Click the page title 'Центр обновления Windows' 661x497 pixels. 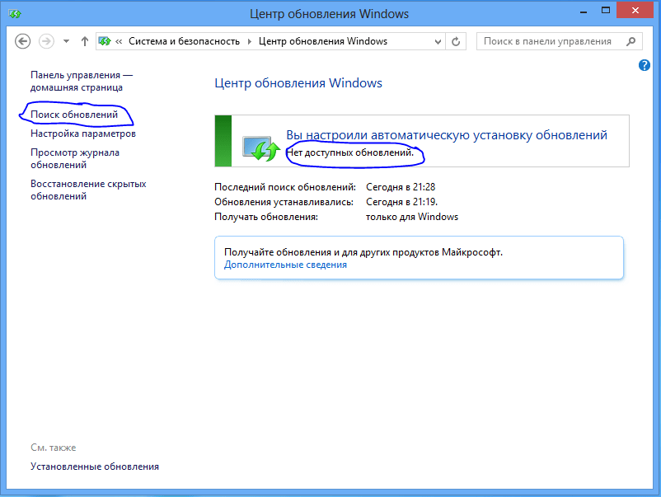click(x=298, y=83)
